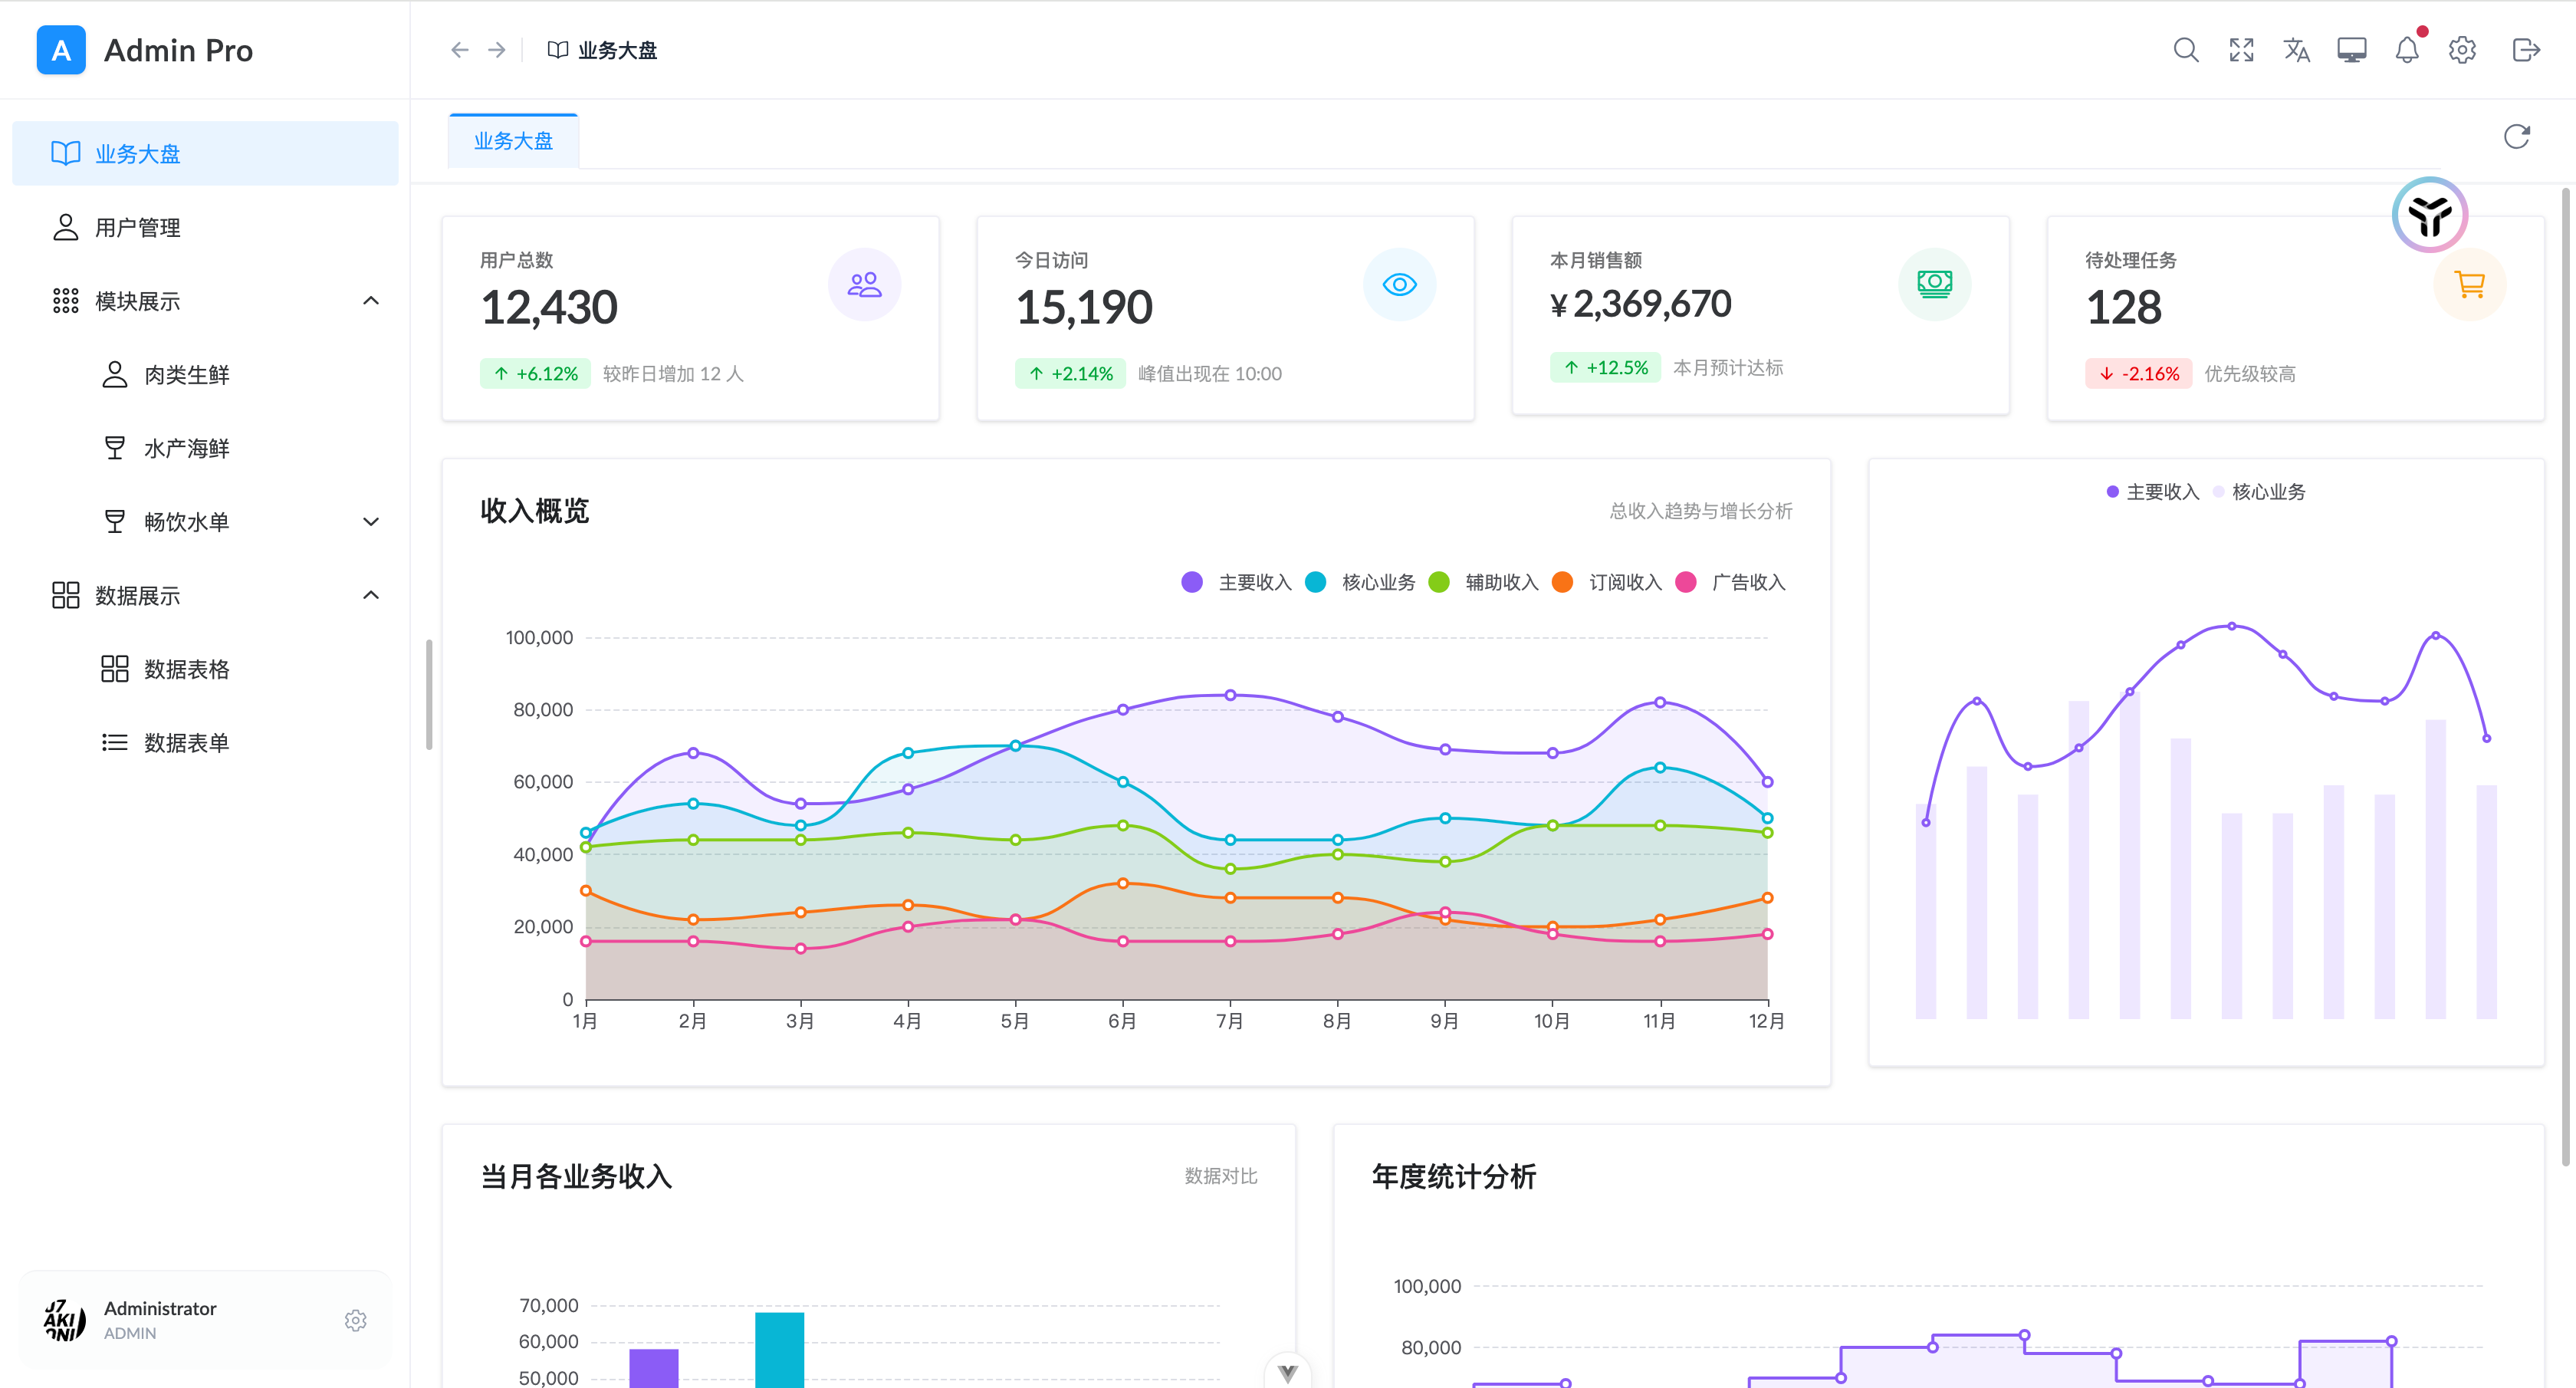The height and width of the screenshot is (1388, 2576).
Task: Click the main page vertical scrollbar
Action: (x=2566, y=676)
